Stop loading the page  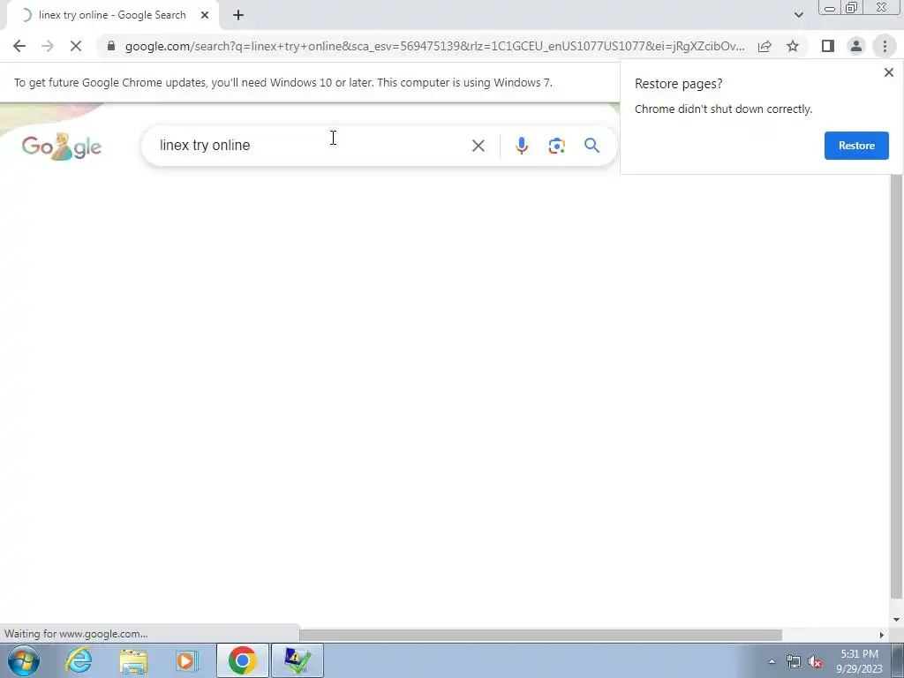pos(76,46)
